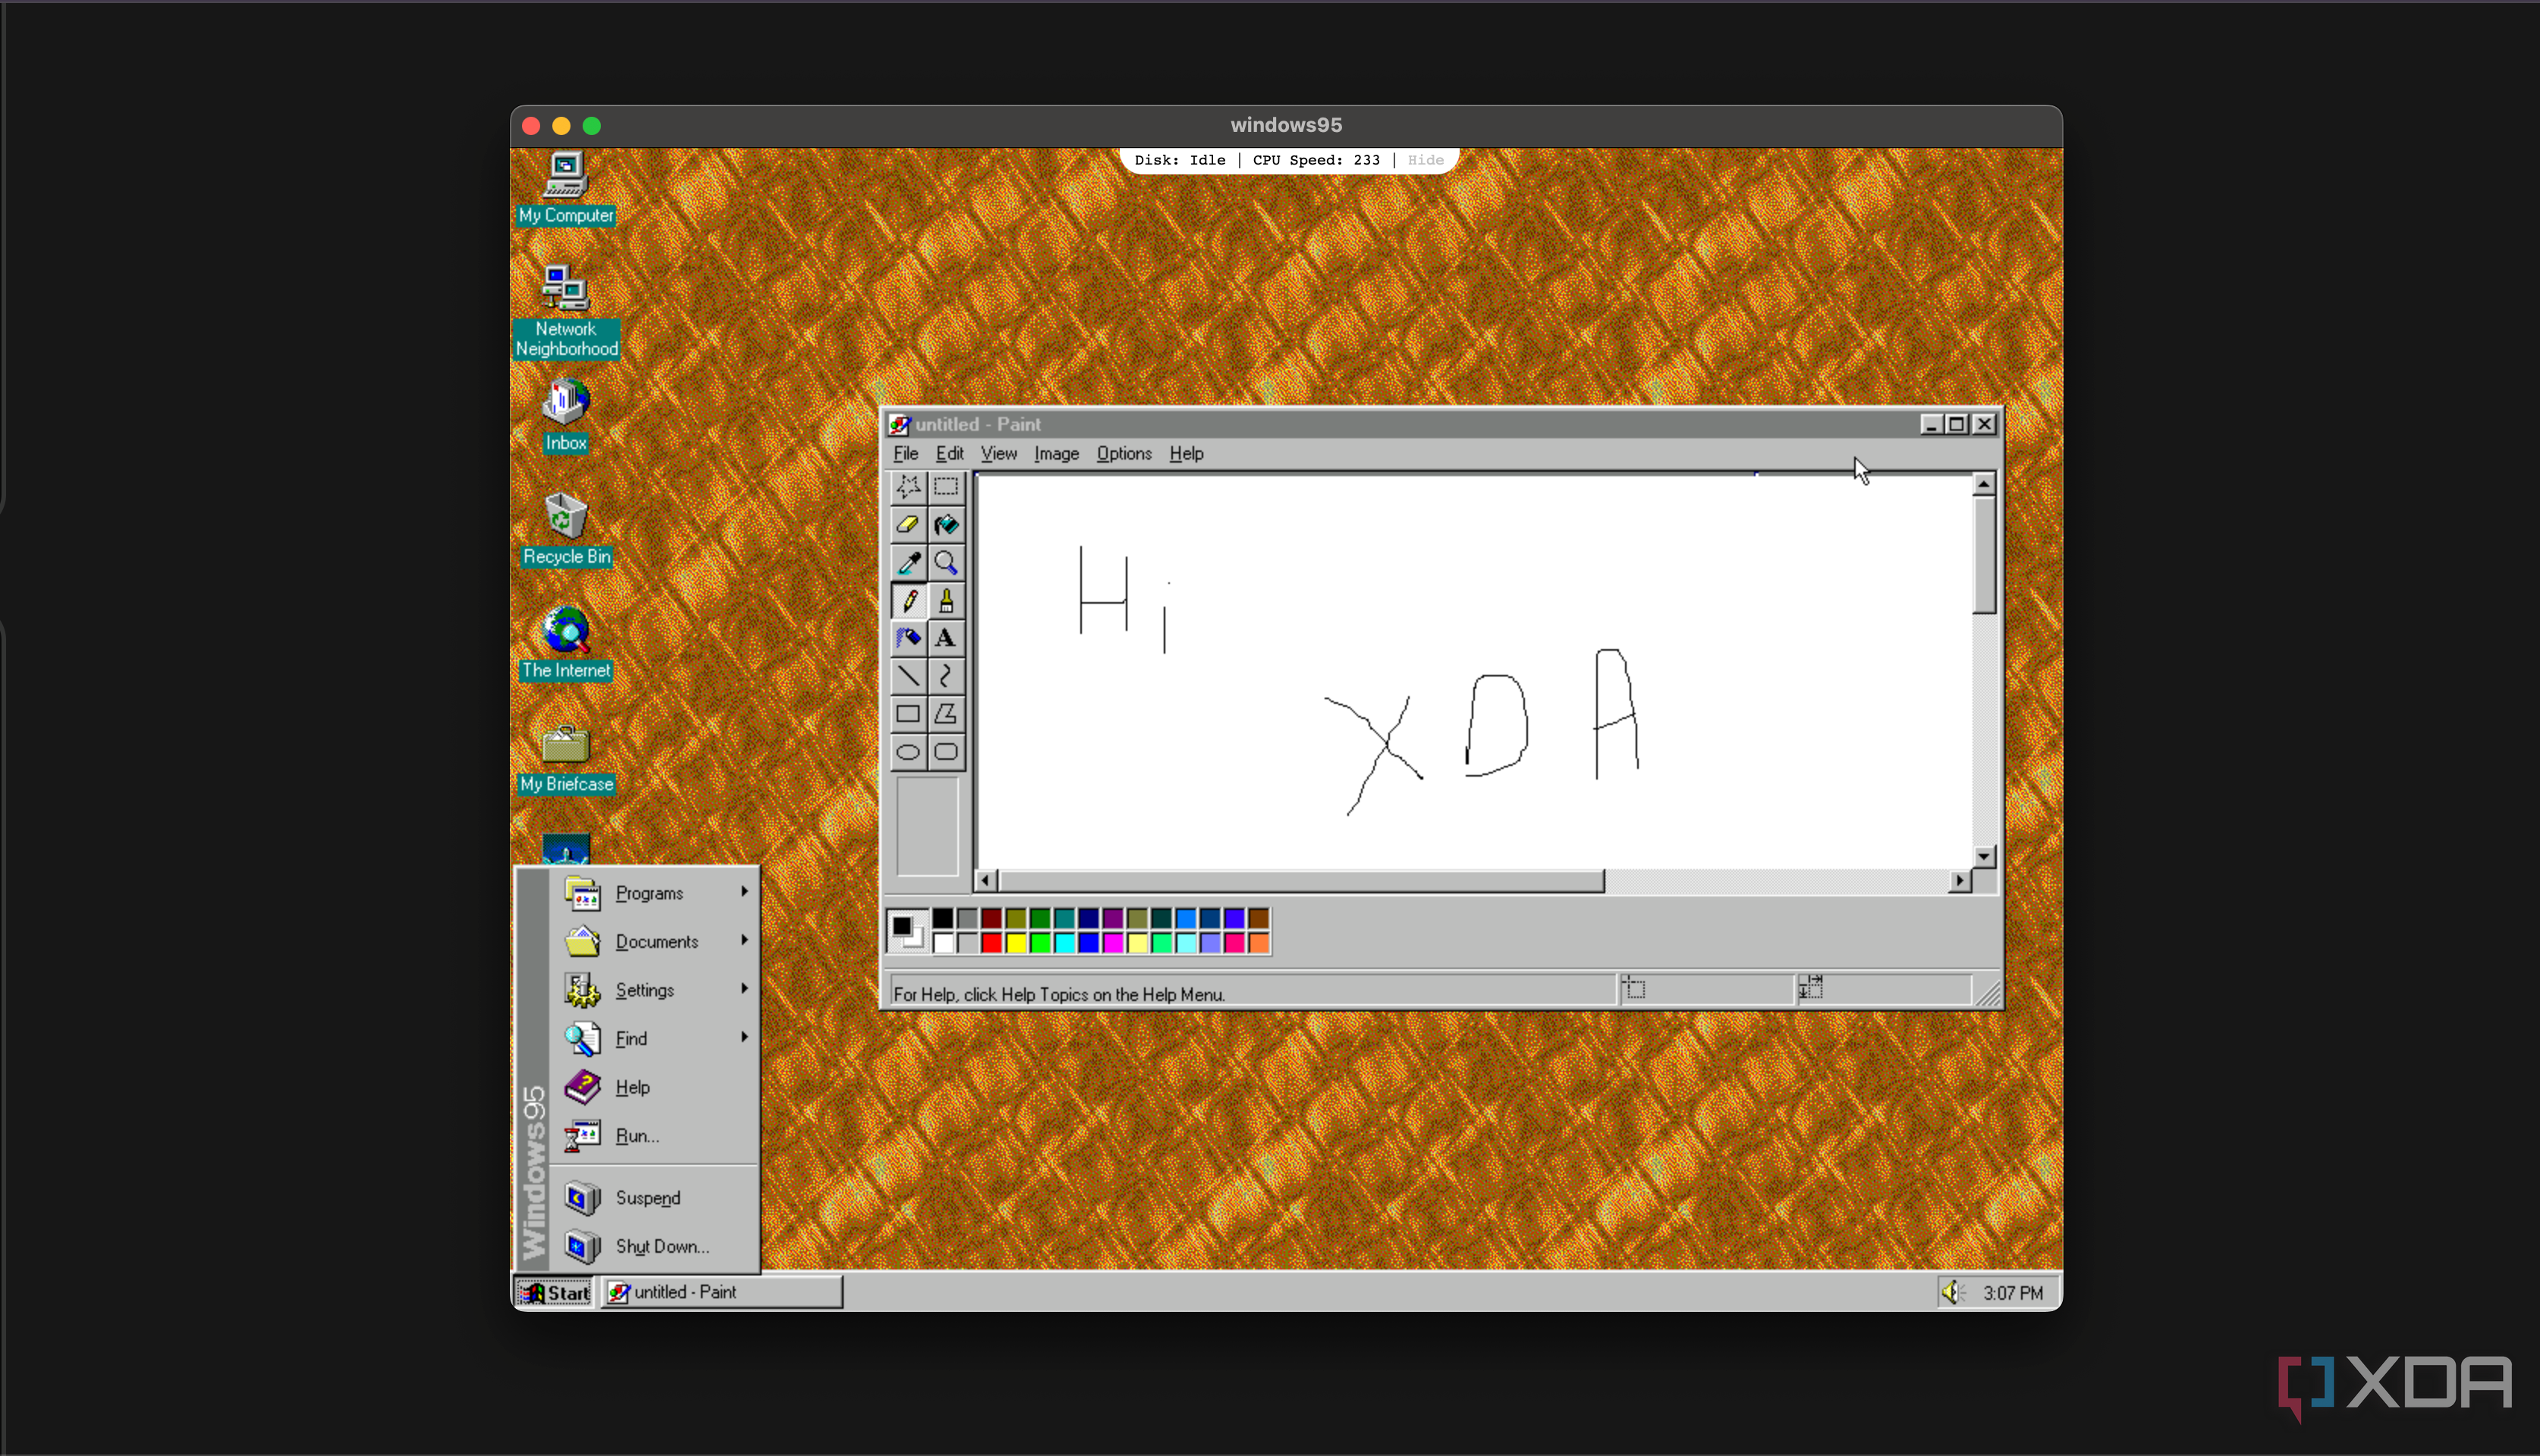Click Hide in the emulator status bar

coord(1425,160)
